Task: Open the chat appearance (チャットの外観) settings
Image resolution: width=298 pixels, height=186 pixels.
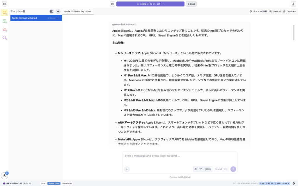Action: (x=258, y=11)
